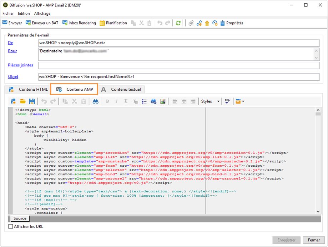Click the orange gift offers icon

point(207,23)
